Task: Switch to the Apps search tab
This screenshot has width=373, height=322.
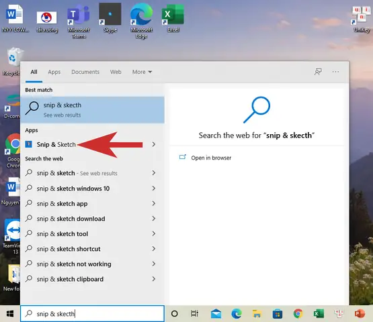Action: [54, 72]
